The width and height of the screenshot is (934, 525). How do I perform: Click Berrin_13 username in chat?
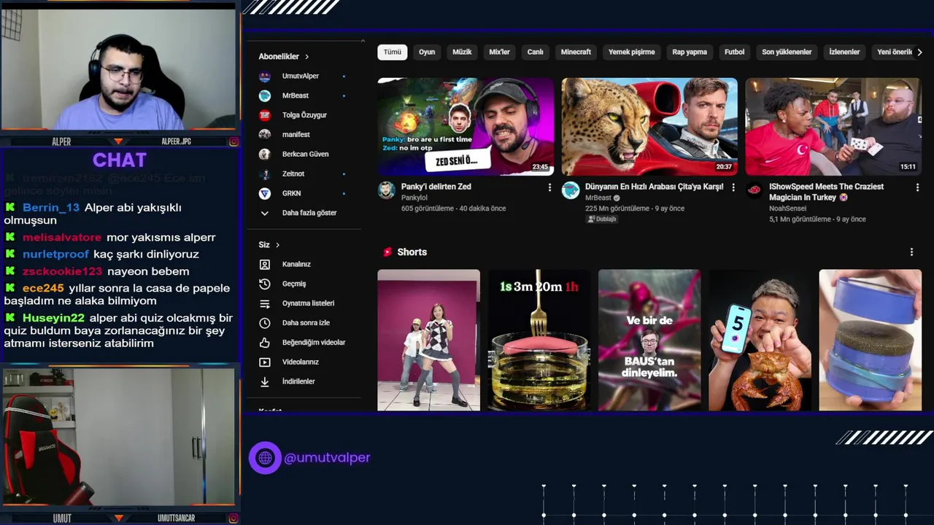coord(50,208)
